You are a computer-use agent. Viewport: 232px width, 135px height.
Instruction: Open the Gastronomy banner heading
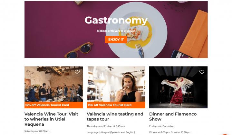tap(116, 20)
